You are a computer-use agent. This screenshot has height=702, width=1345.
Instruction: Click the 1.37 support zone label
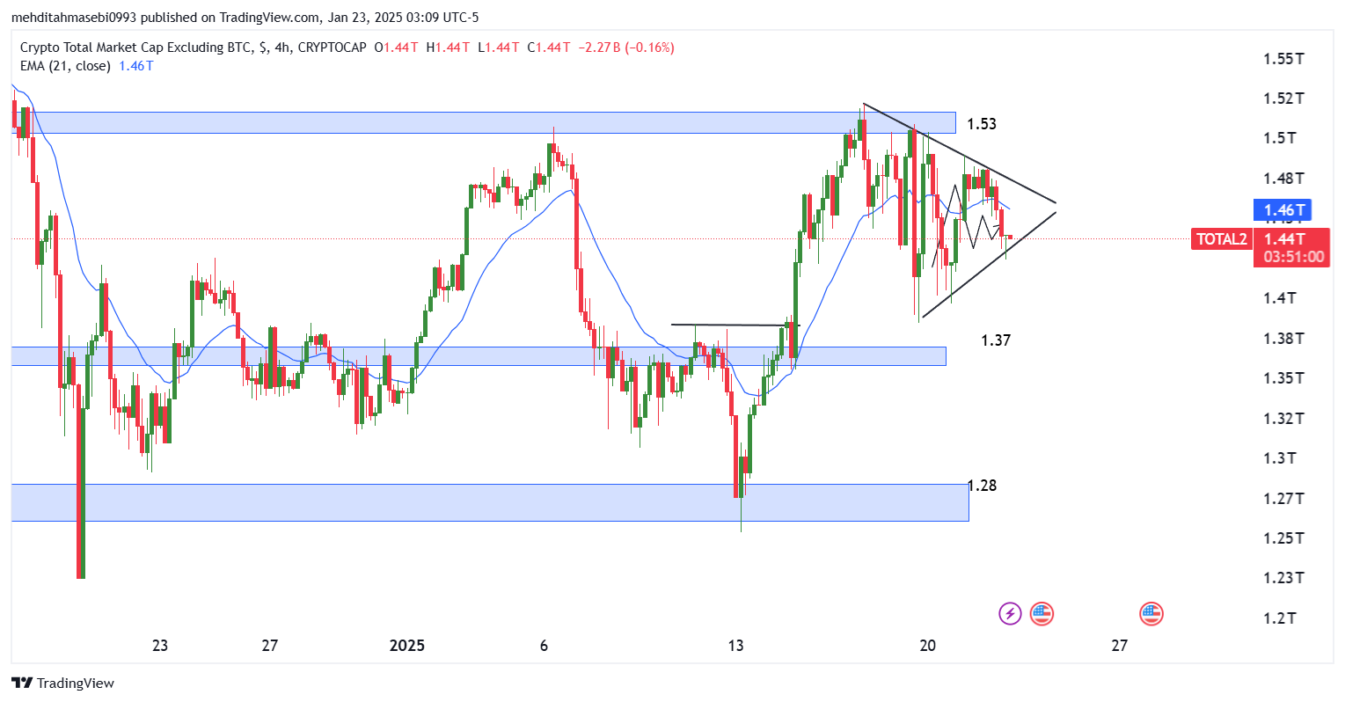coord(996,340)
